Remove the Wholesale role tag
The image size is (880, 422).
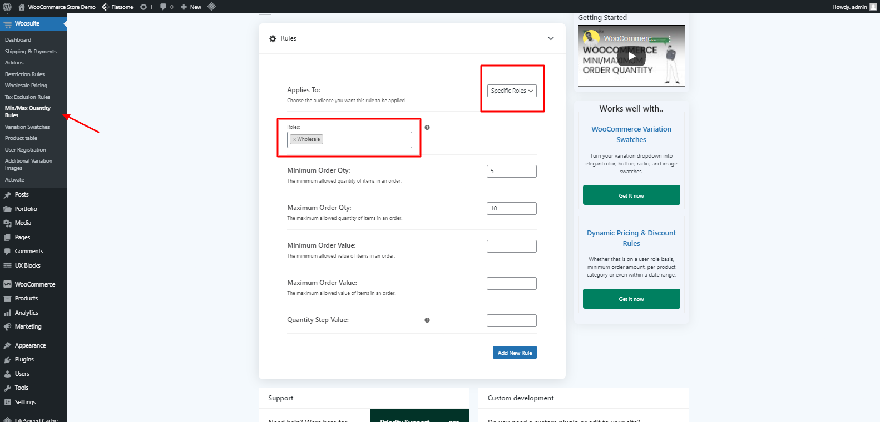point(294,140)
